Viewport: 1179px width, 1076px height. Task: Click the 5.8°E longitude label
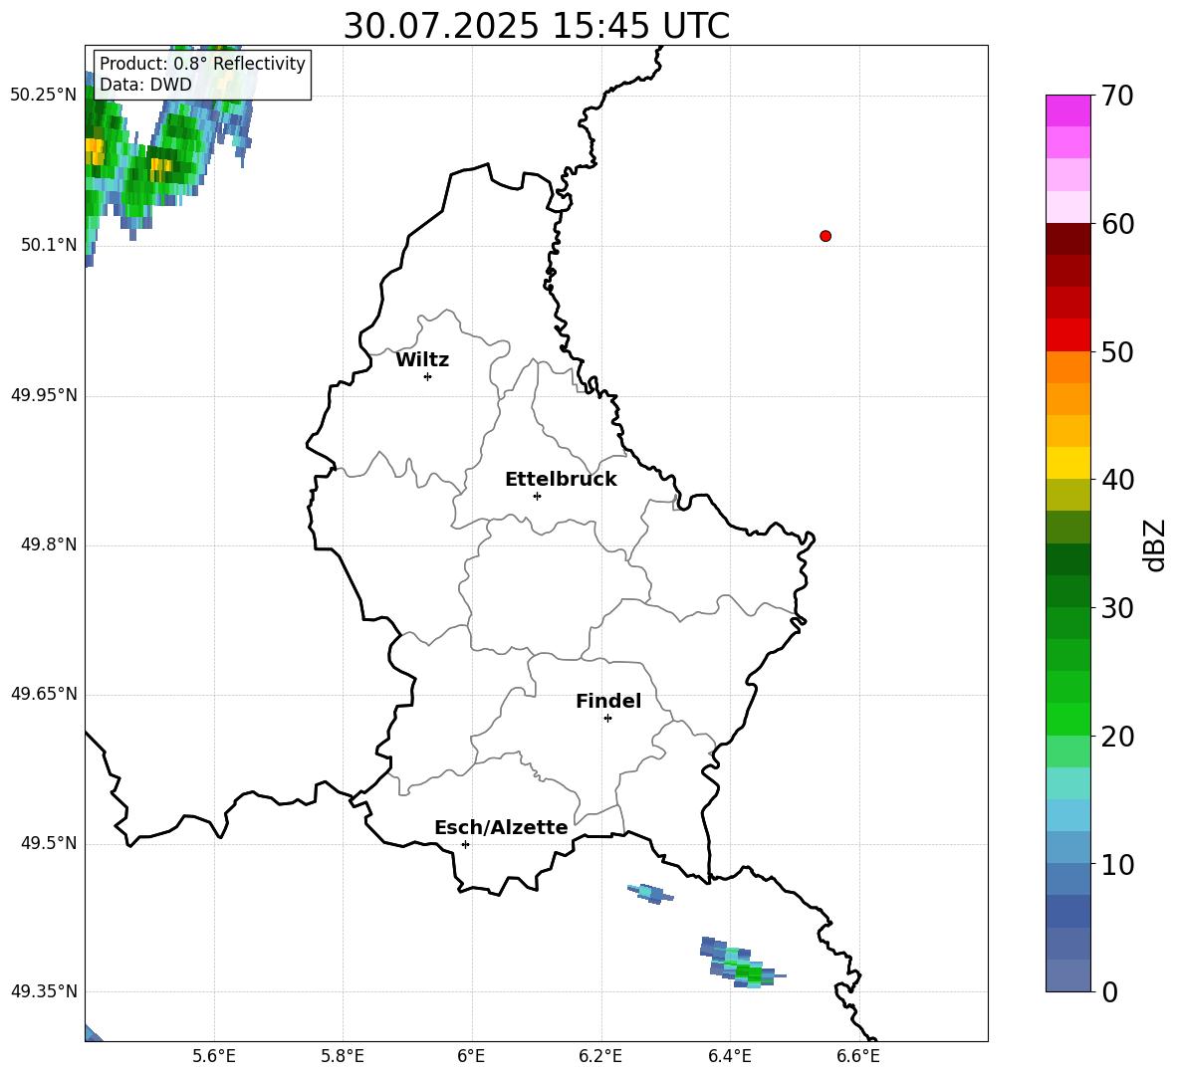click(x=343, y=1056)
